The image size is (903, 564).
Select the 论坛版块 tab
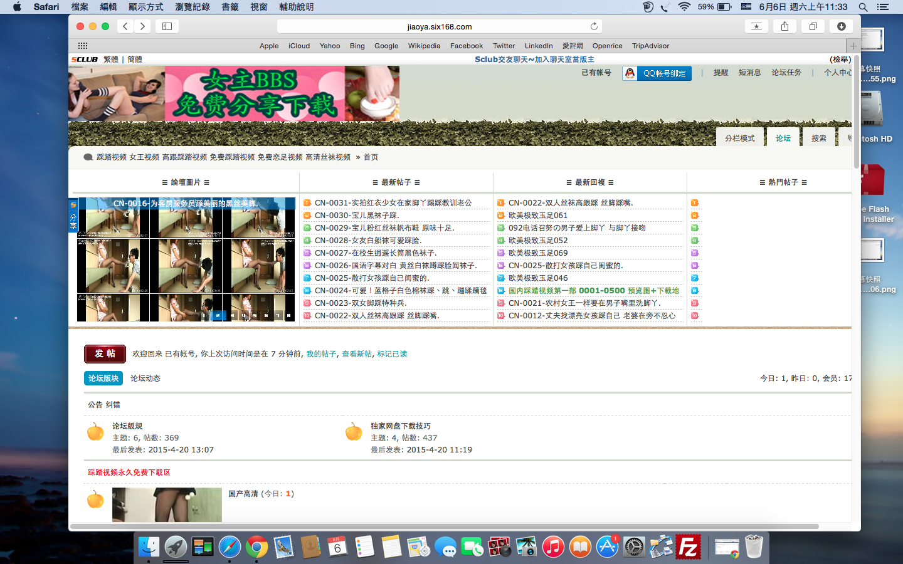point(103,379)
